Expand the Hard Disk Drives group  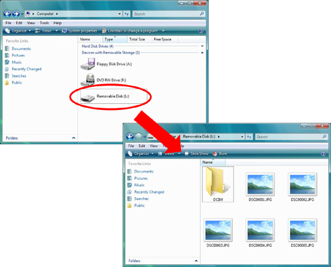click(x=202, y=46)
